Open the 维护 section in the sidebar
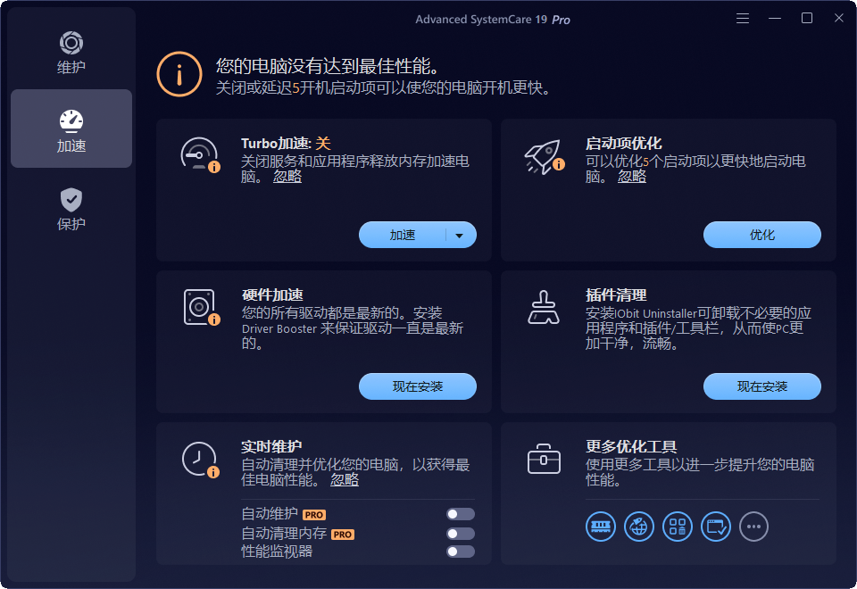The height and width of the screenshot is (589, 857). tap(71, 49)
